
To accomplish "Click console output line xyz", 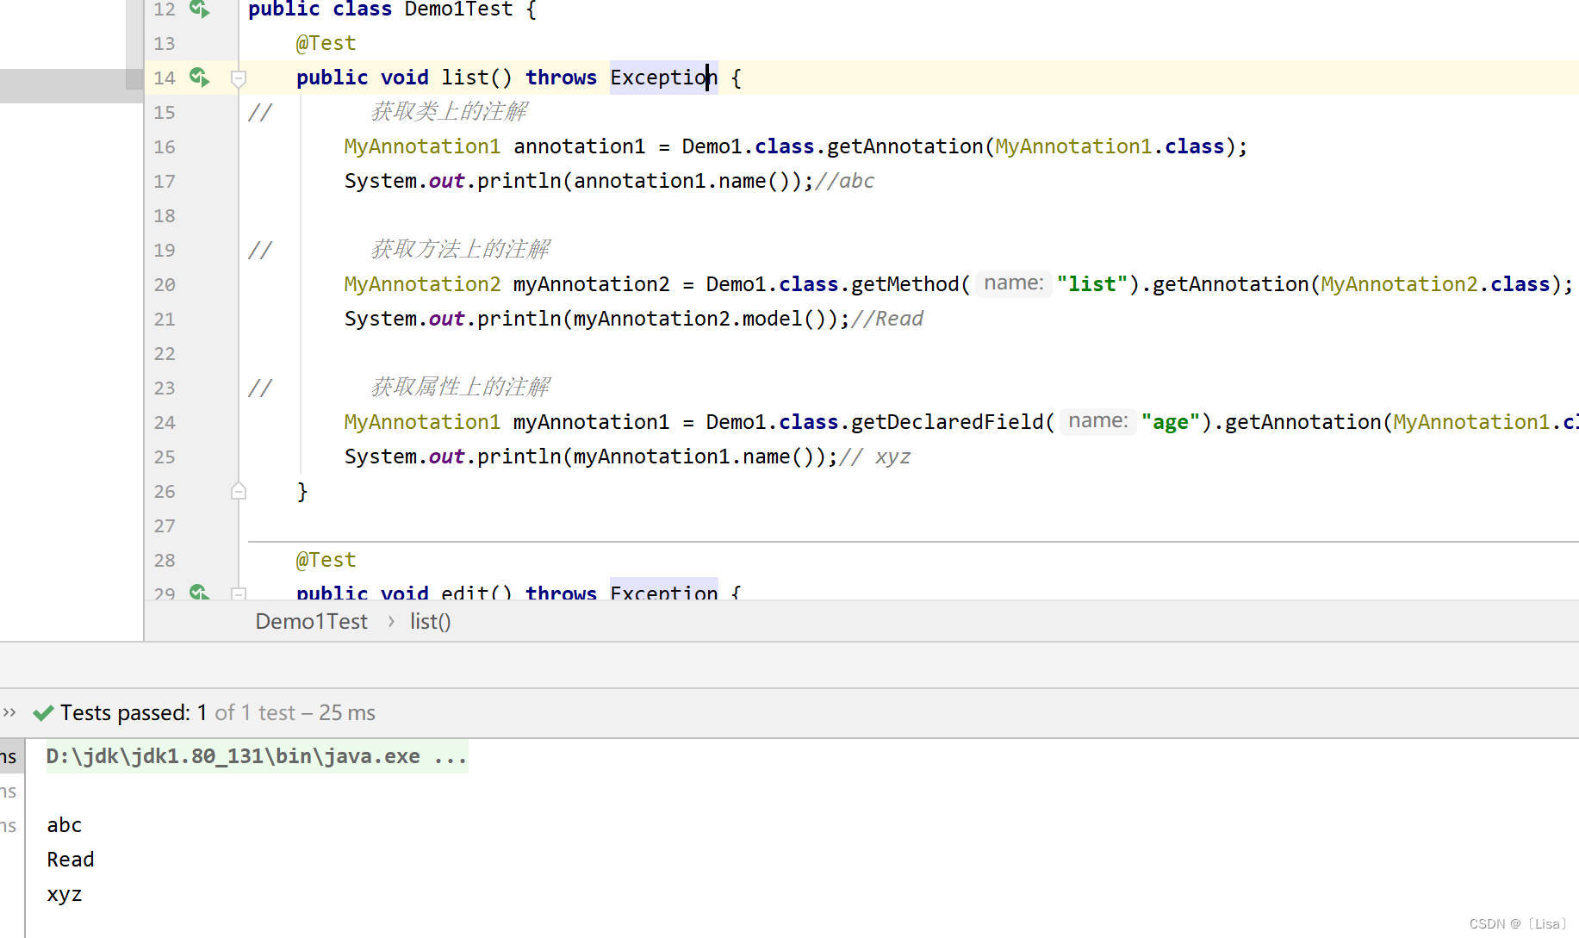I will coord(65,894).
